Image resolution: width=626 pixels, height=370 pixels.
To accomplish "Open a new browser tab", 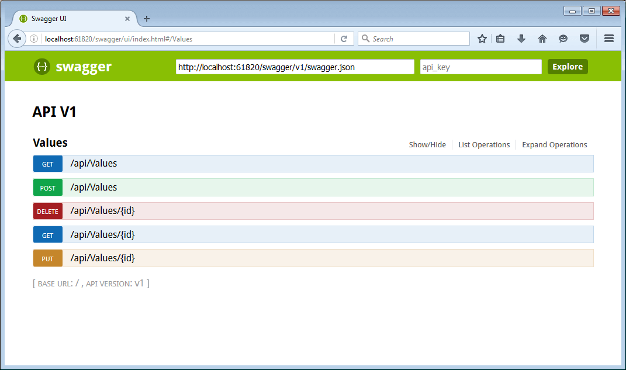I will pos(147,19).
